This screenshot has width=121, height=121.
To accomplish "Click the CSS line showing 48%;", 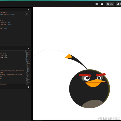I will coord(2,73).
